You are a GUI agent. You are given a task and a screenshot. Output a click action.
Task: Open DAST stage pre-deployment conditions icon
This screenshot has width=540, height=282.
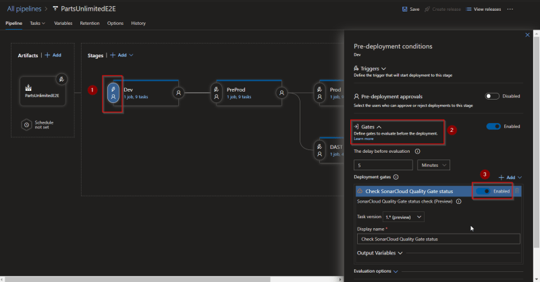(319, 150)
